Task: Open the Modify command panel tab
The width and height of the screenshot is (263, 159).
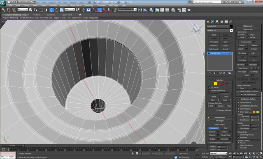Action: point(213,22)
